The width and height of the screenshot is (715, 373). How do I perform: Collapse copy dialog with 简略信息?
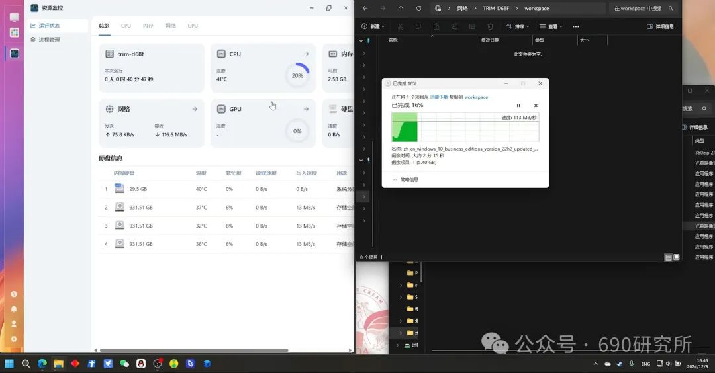(x=406, y=179)
